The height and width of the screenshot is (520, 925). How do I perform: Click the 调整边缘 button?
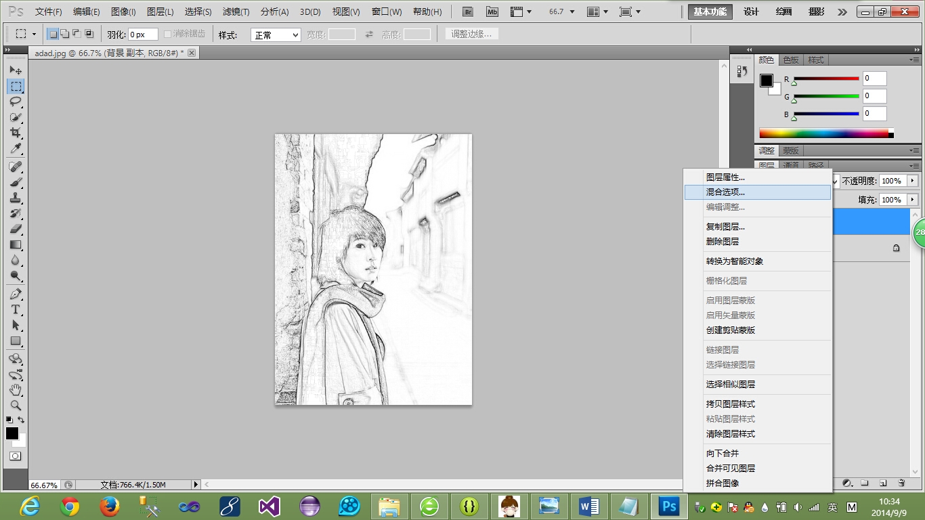click(x=471, y=34)
